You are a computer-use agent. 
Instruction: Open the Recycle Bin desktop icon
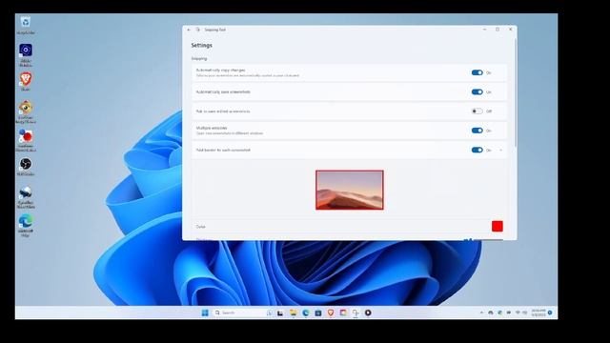point(26,25)
